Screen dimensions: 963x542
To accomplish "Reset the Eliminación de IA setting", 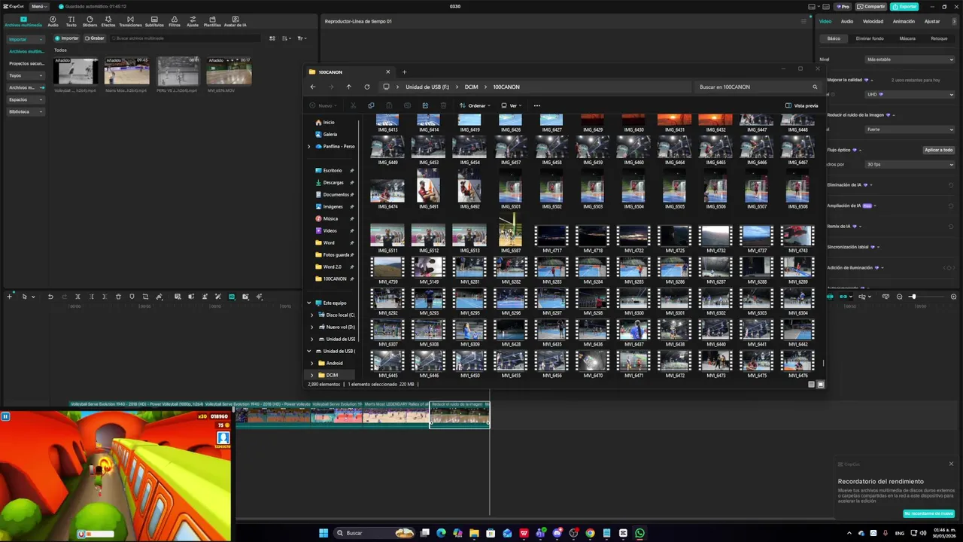I will tap(951, 184).
